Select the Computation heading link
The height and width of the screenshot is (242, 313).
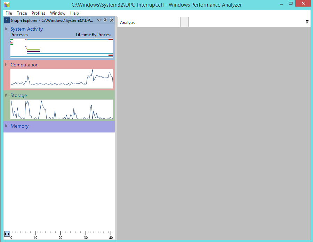pyautogui.click(x=24, y=65)
